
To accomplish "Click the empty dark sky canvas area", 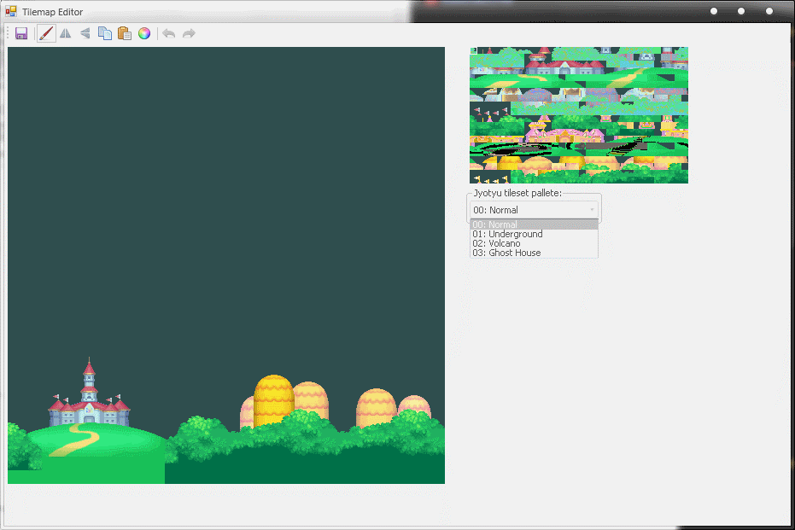I will click(225, 196).
